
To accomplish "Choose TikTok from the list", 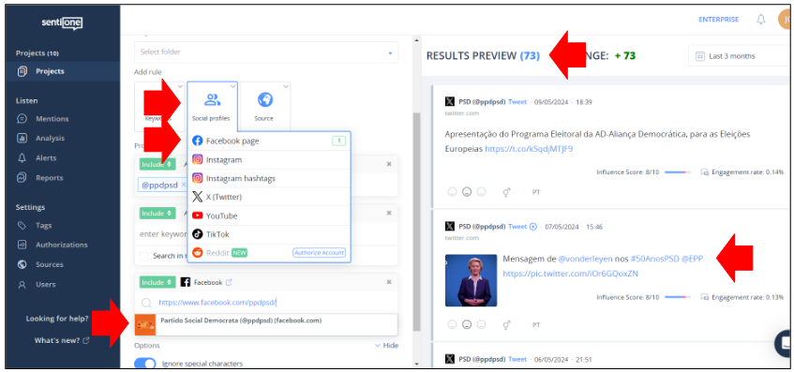I will click(269, 234).
